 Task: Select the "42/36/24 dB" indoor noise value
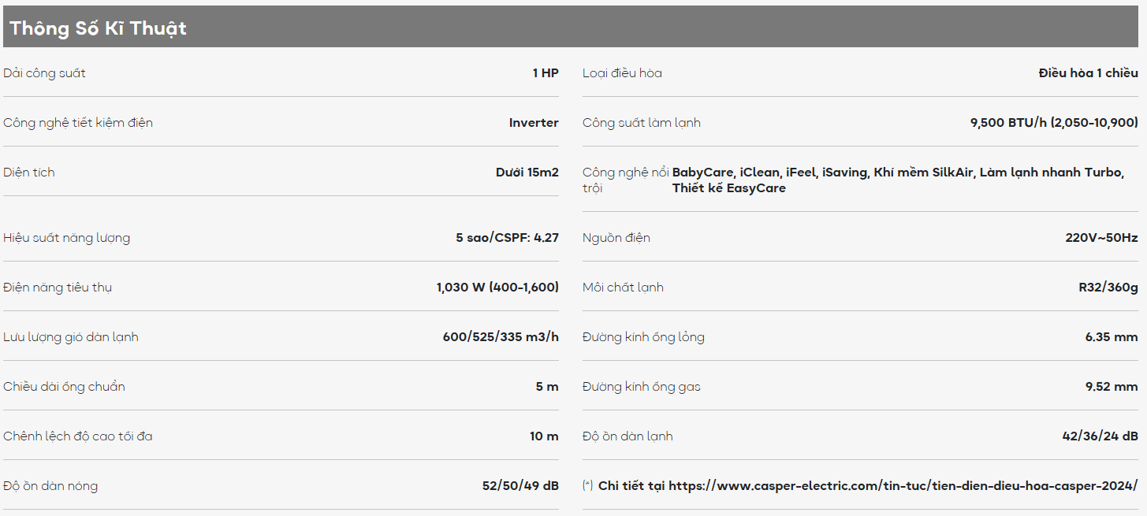coord(1100,436)
